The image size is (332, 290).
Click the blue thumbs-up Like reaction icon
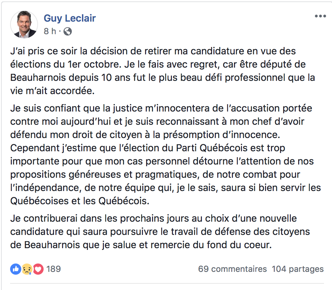[x=15, y=269]
